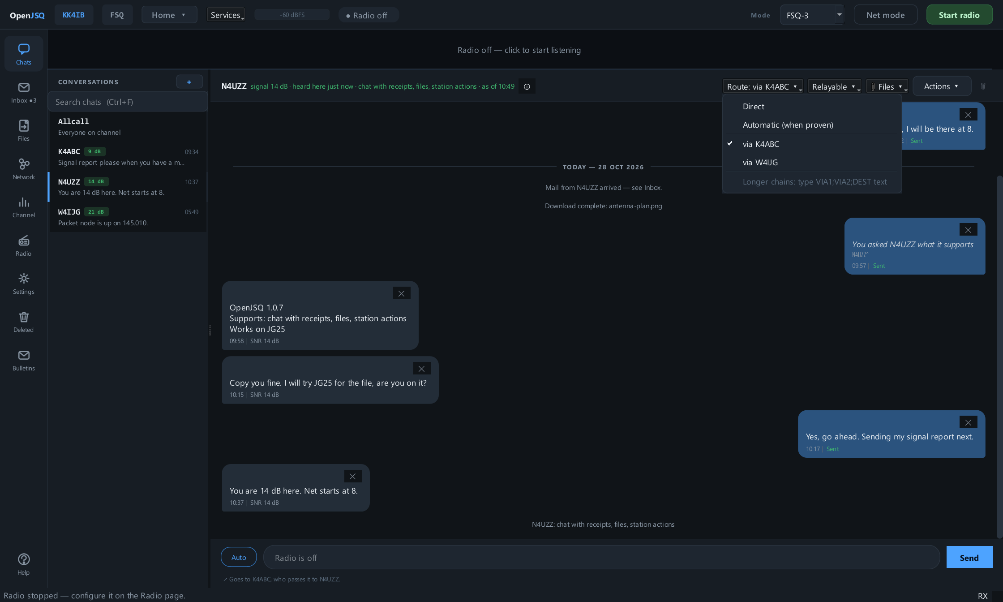The height and width of the screenshot is (602, 1003).
Task: Choose Automatic (when proven) route
Action: pyautogui.click(x=812, y=125)
